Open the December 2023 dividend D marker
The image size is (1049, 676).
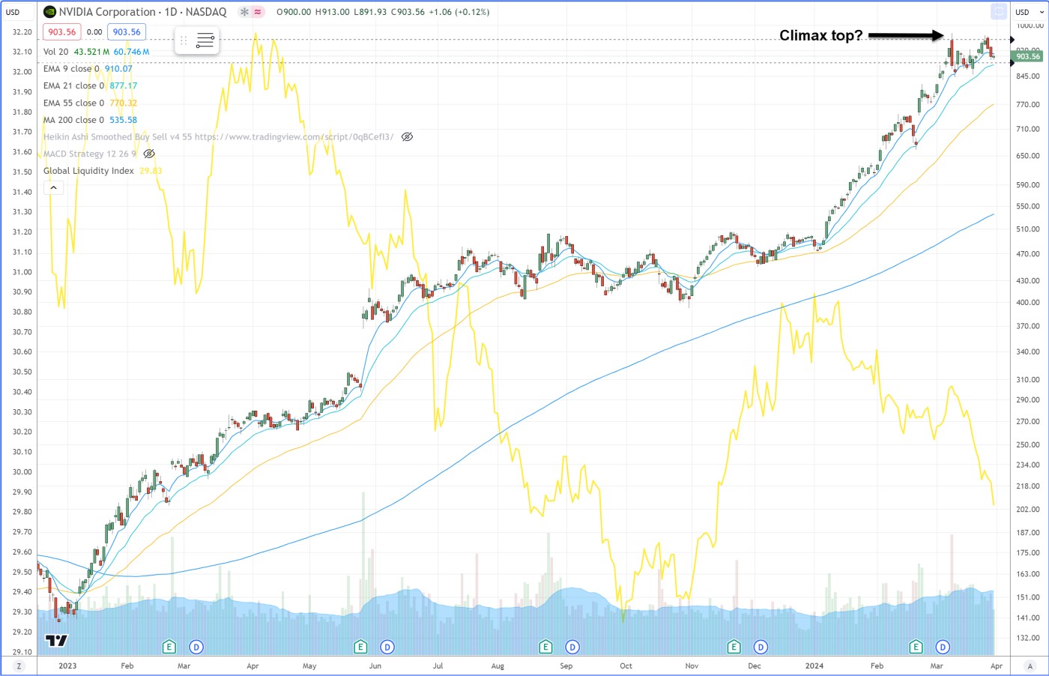click(761, 647)
